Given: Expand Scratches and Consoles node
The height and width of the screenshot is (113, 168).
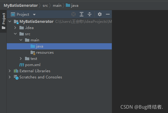Looking at the screenshot, I should click(10, 77).
